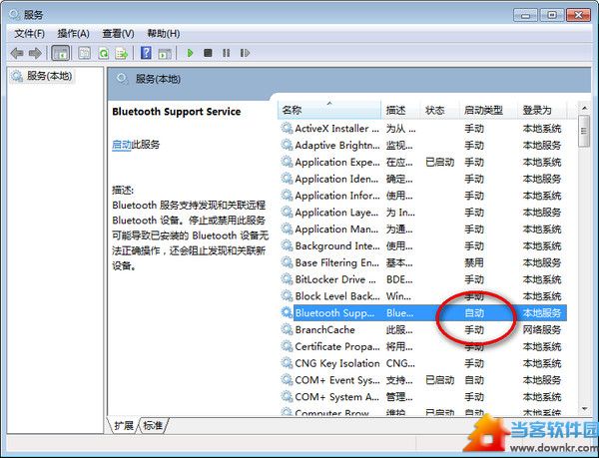This screenshot has height=458, width=599.
Task: Switch to the 标准 tab
Action: [153, 425]
